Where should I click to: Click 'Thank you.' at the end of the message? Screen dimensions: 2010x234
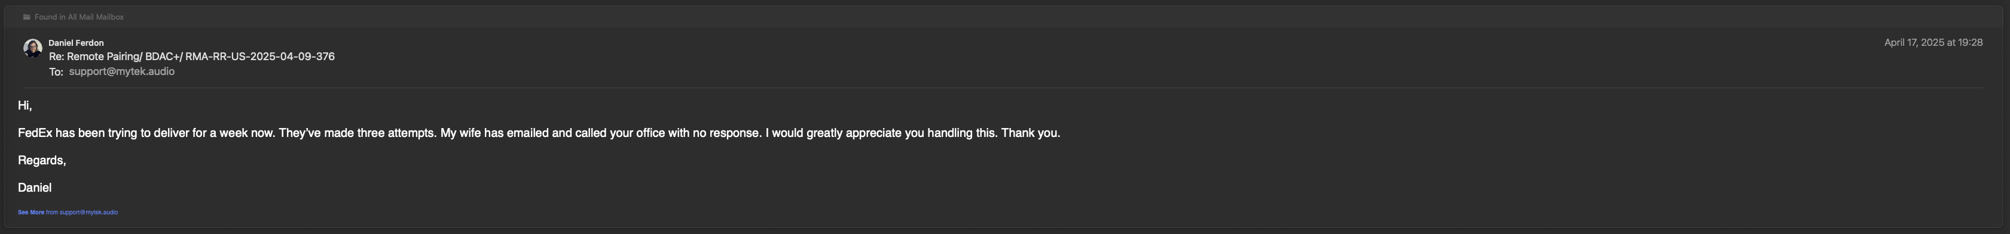click(x=1031, y=133)
